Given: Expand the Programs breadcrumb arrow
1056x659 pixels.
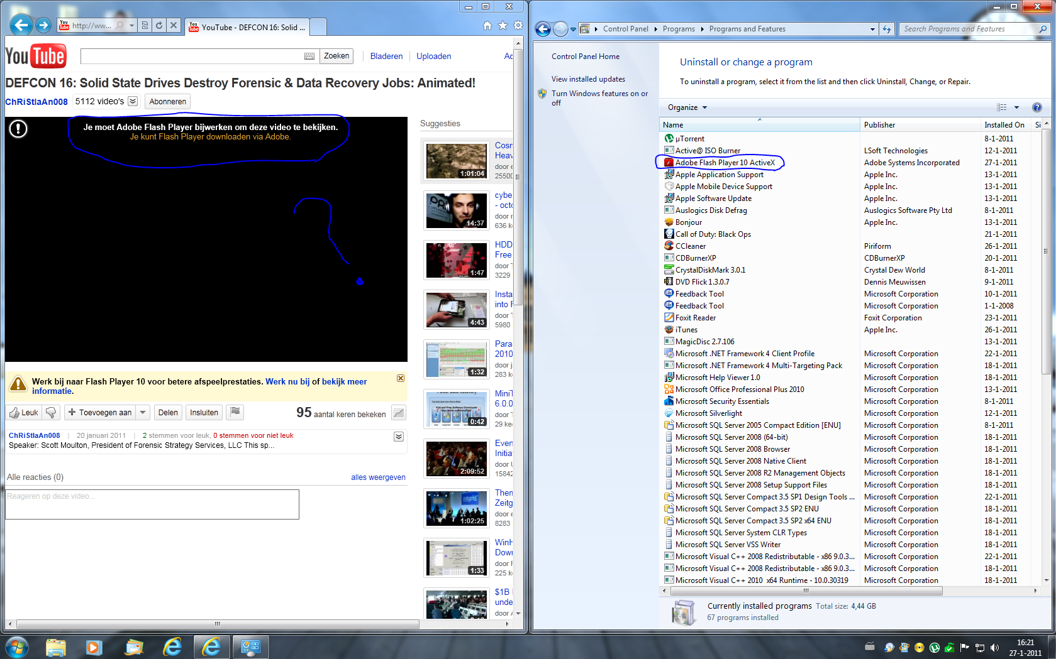Looking at the screenshot, I should click(702, 29).
